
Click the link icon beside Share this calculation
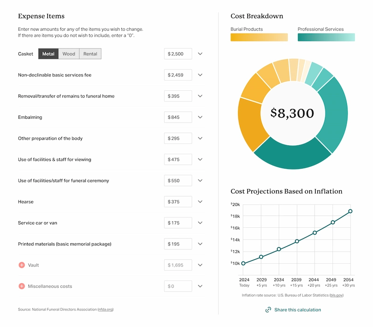268,310
